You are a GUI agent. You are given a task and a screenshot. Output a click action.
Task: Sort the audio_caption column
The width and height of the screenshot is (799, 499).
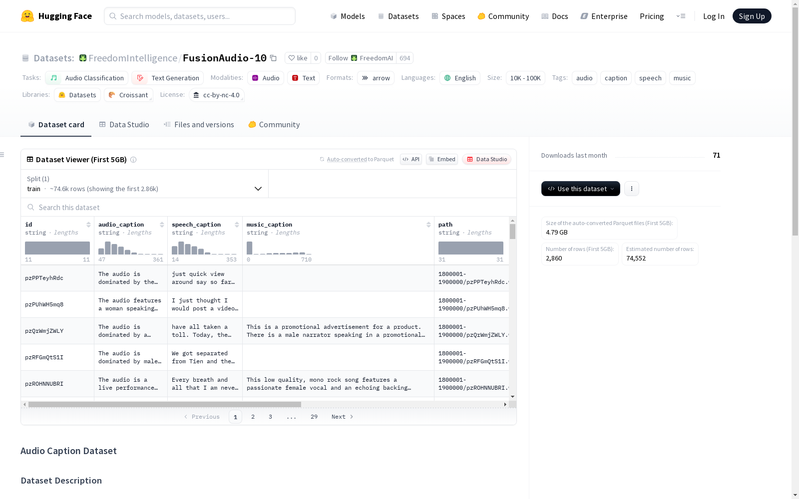(162, 225)
